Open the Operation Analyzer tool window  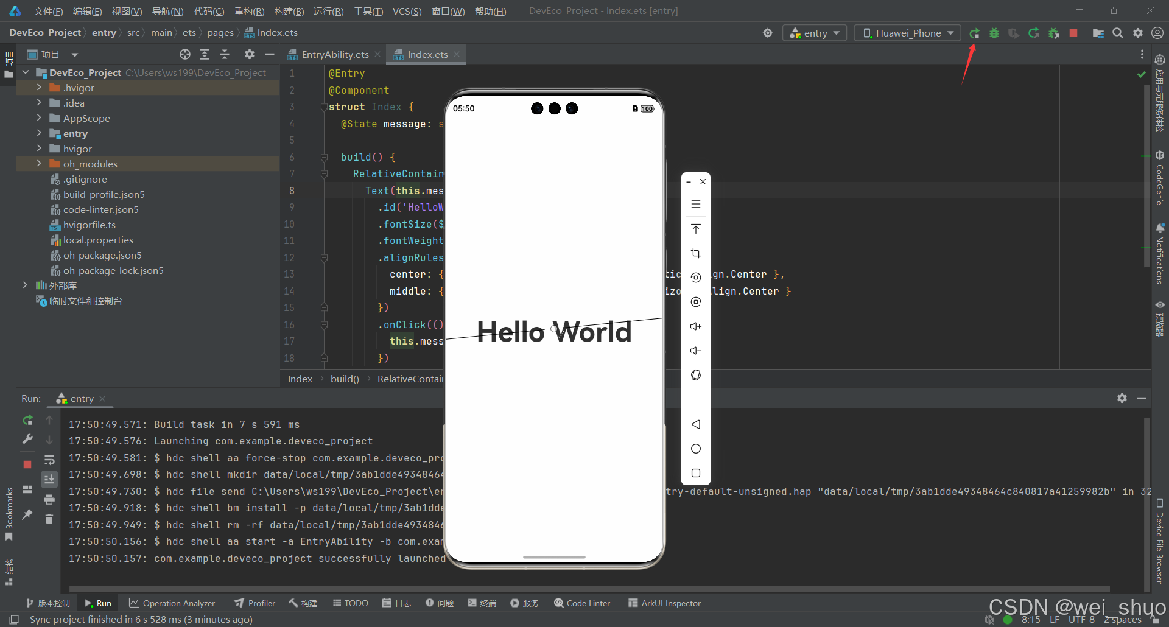click(x=172, y=603)
